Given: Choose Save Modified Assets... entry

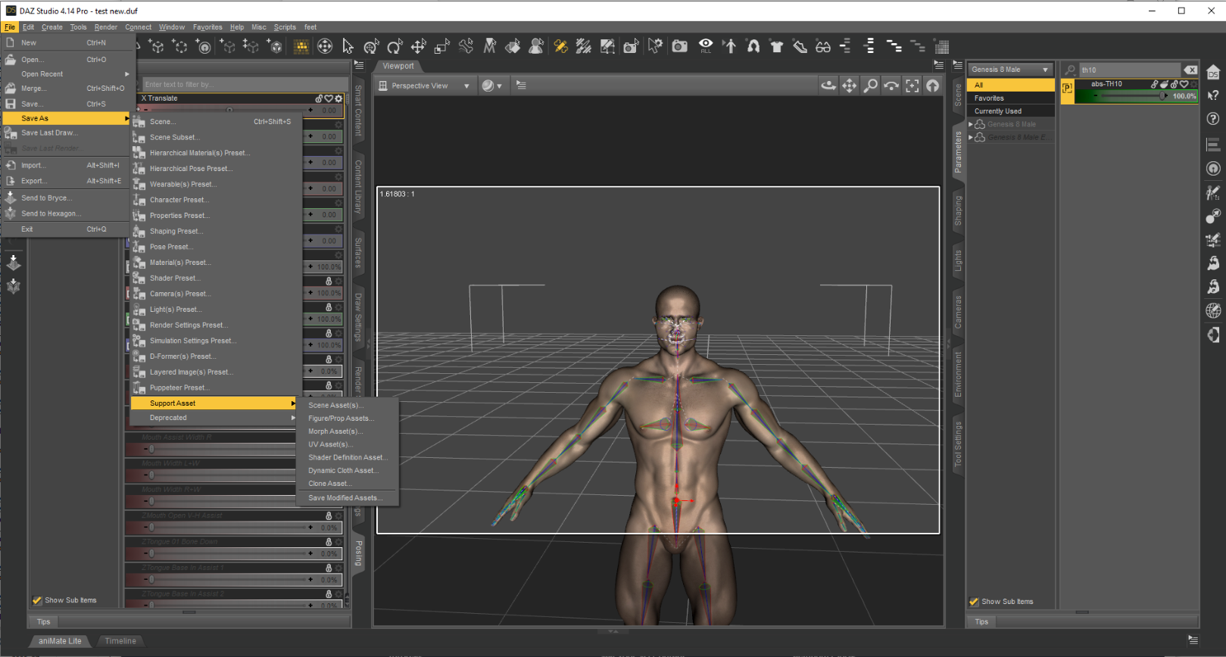Looking at the screenshot, I should coord(348,498).
